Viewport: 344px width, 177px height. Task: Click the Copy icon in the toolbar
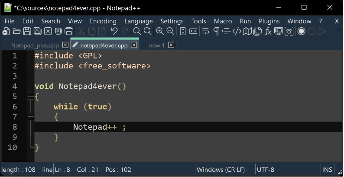tap(92, 31)
